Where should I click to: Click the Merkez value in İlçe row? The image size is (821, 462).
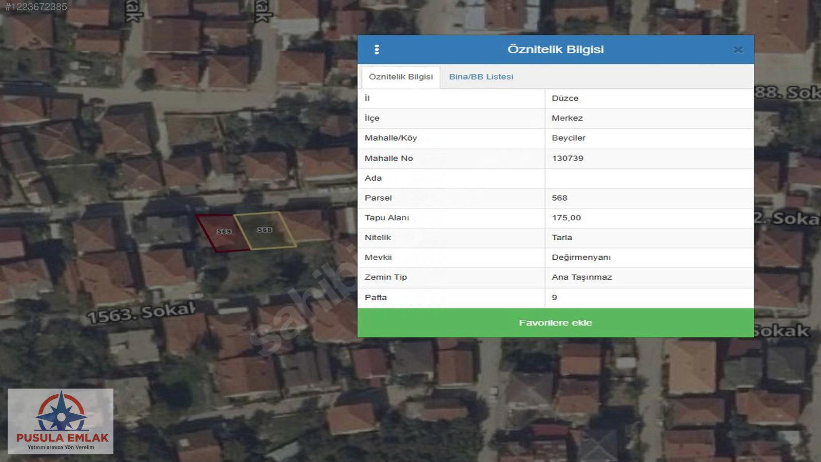tap(567, 118)
